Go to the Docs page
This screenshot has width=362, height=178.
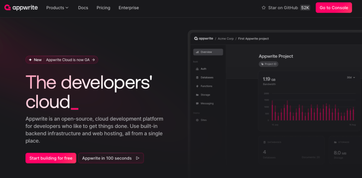click(x=83, y=8)
